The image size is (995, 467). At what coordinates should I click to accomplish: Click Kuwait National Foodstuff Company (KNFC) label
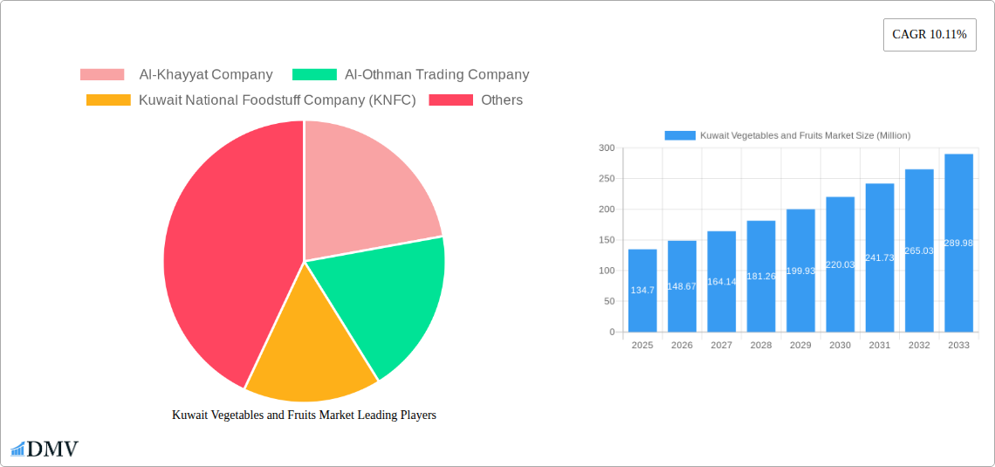(278, 100)
